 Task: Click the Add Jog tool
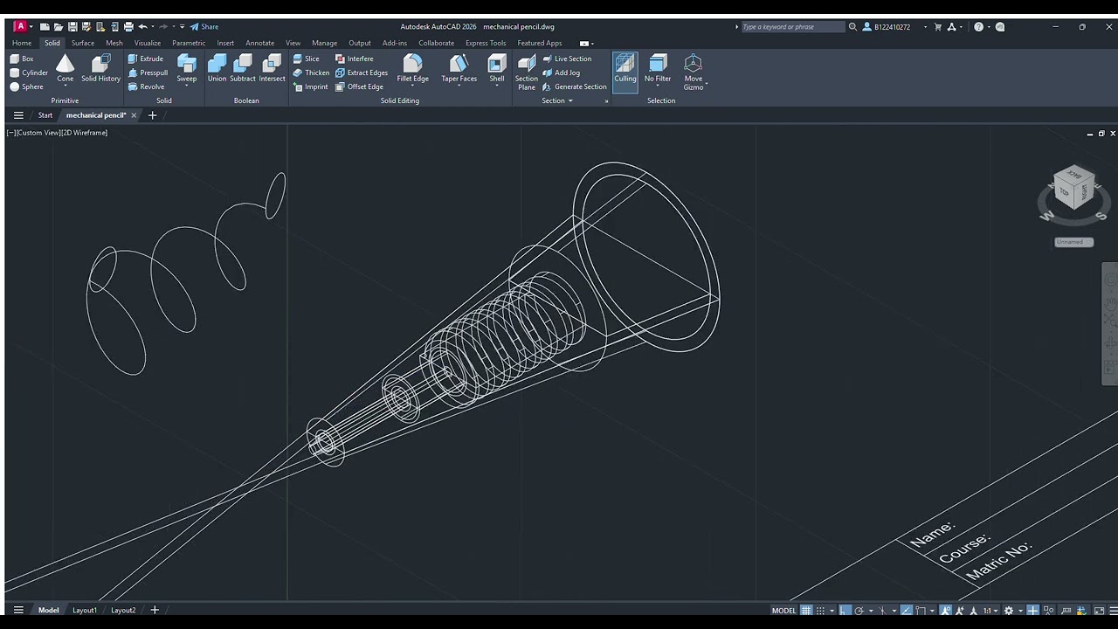point(561,73)
